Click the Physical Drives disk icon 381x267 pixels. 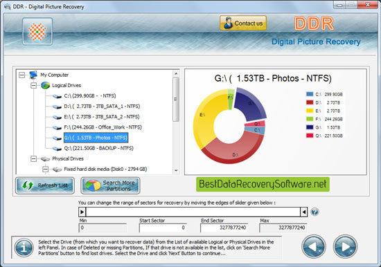pyautogui.click(x=45, y=159)
